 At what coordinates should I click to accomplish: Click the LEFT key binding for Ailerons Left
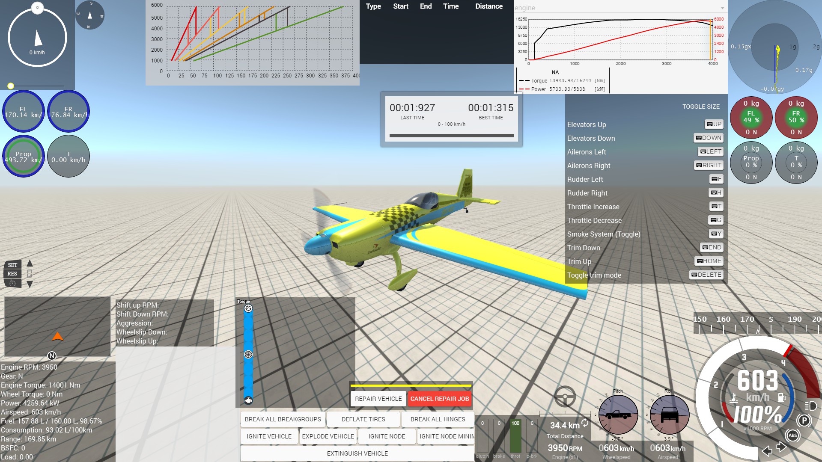pos(711,151)
